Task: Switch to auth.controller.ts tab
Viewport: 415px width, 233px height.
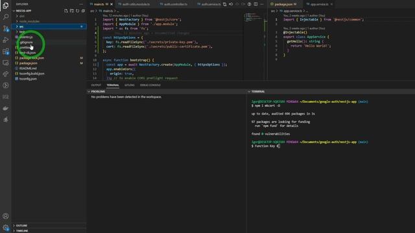Action: (x=175, y=5)
